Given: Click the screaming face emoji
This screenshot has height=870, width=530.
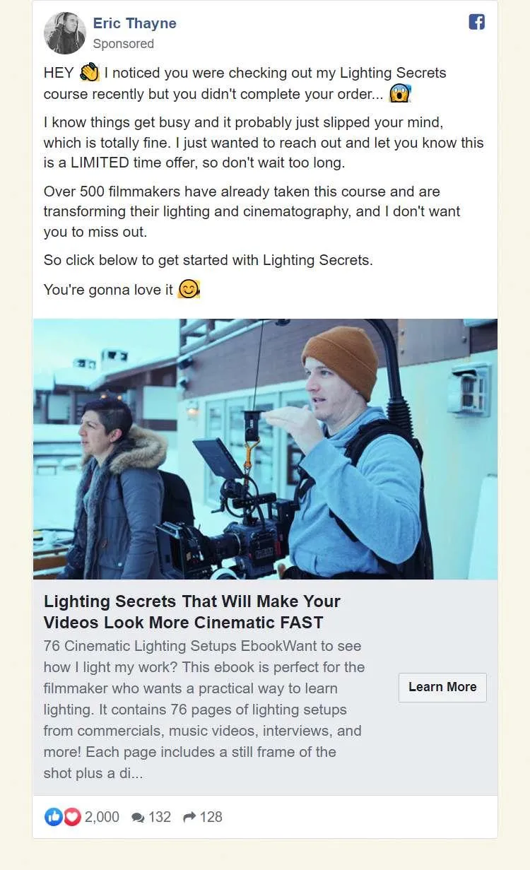Looking at the screenshot, I should 401,93.
